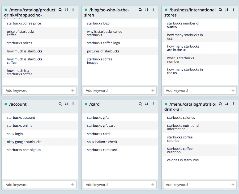
Task: Click 'why is starbucks called starbucks' keyword
Action: (105, 33)
